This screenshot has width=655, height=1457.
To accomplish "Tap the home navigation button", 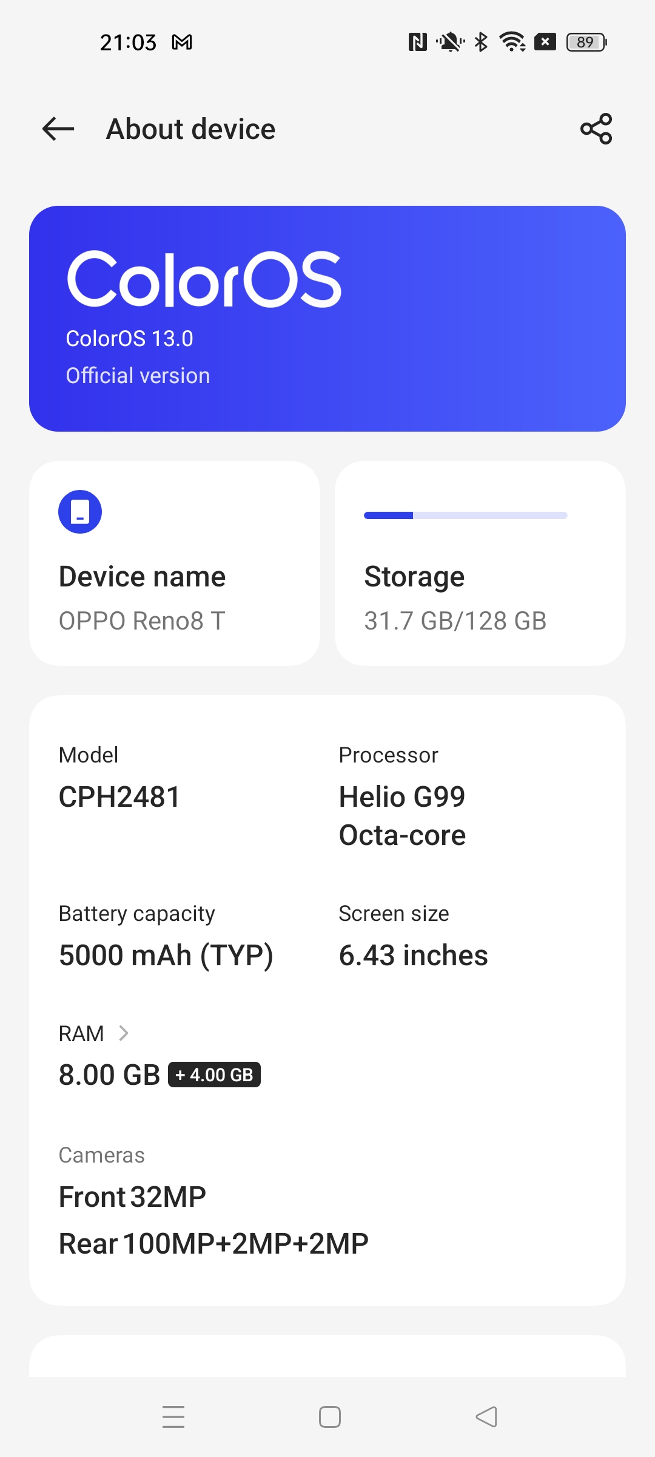I will [x=330, y=1417].
